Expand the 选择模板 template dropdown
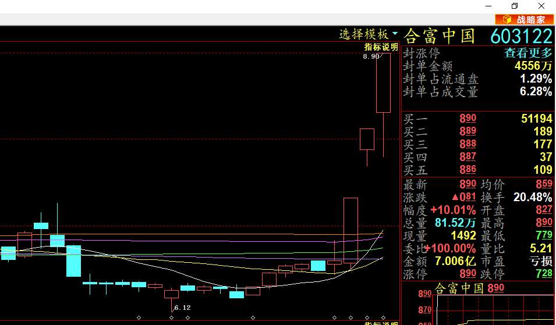 tap(368, 34)
